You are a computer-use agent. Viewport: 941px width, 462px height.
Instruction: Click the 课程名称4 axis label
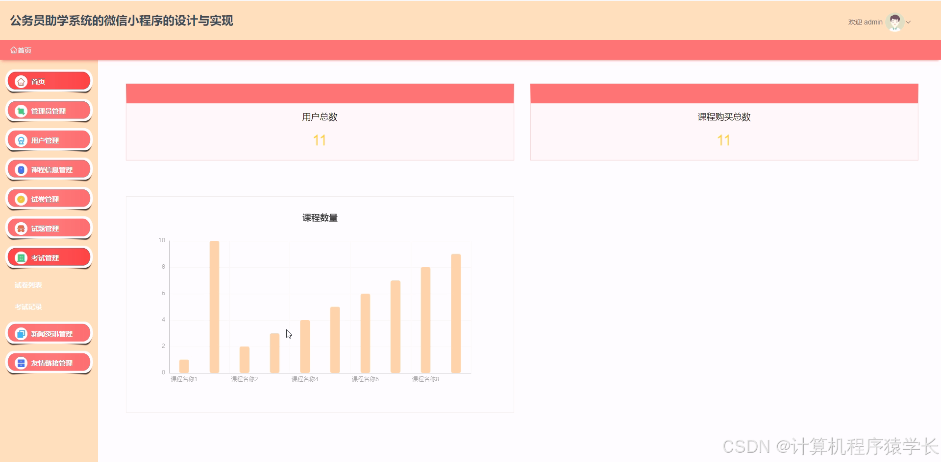(305, 379)
